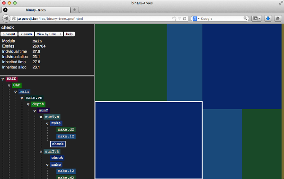Click the Google search engine icon
Screen dimensions: 284x179
pos(195,18)
